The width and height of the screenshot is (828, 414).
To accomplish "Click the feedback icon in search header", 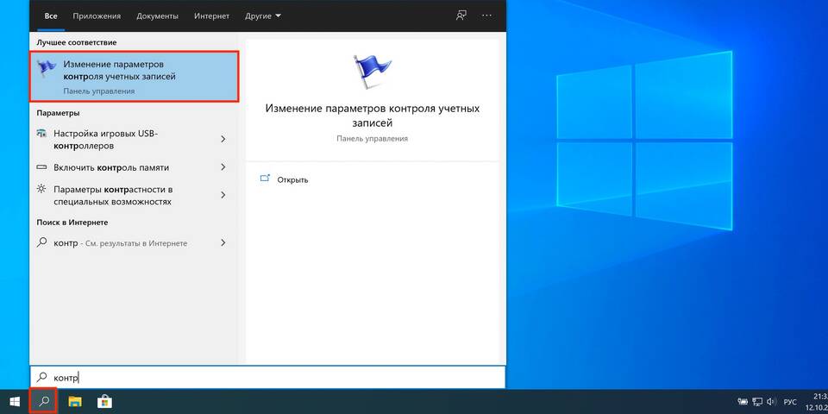I will coord(461,16).
